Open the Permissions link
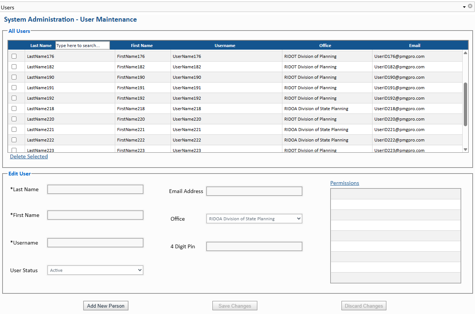475x314 pixels. pyautogui.click(x=344, y=183)
